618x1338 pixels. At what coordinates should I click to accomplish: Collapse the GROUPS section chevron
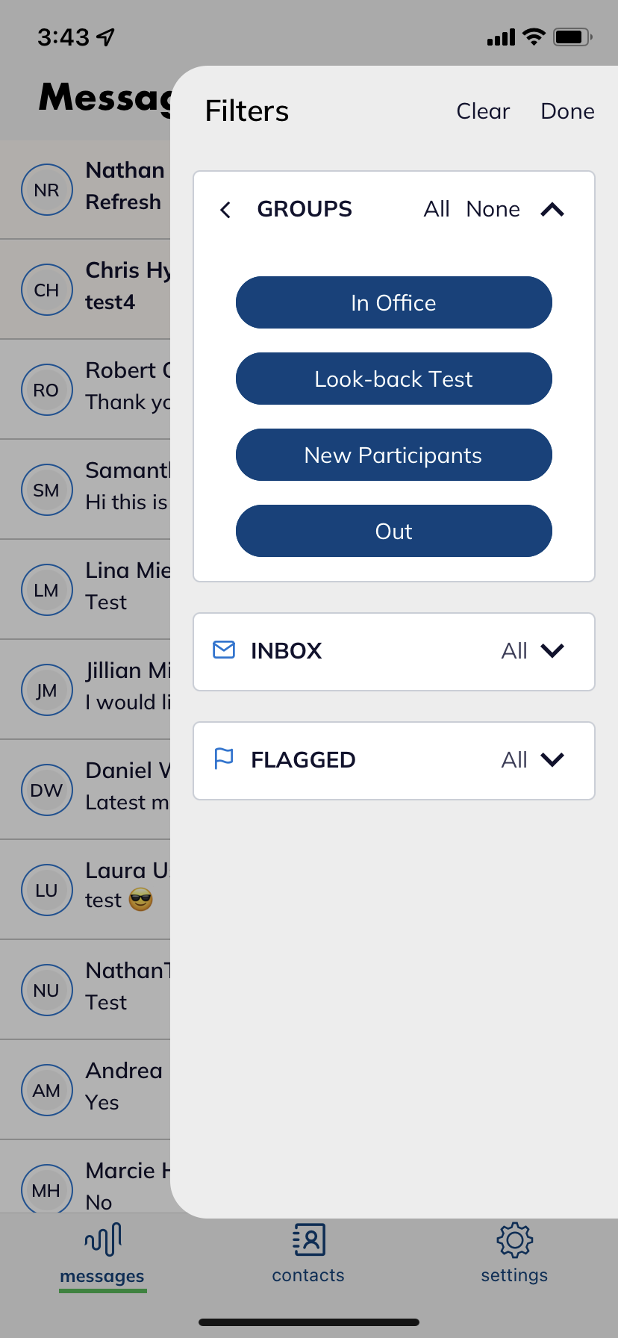[552, 210]
